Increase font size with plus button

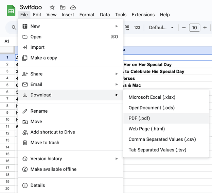coord(205,28)
